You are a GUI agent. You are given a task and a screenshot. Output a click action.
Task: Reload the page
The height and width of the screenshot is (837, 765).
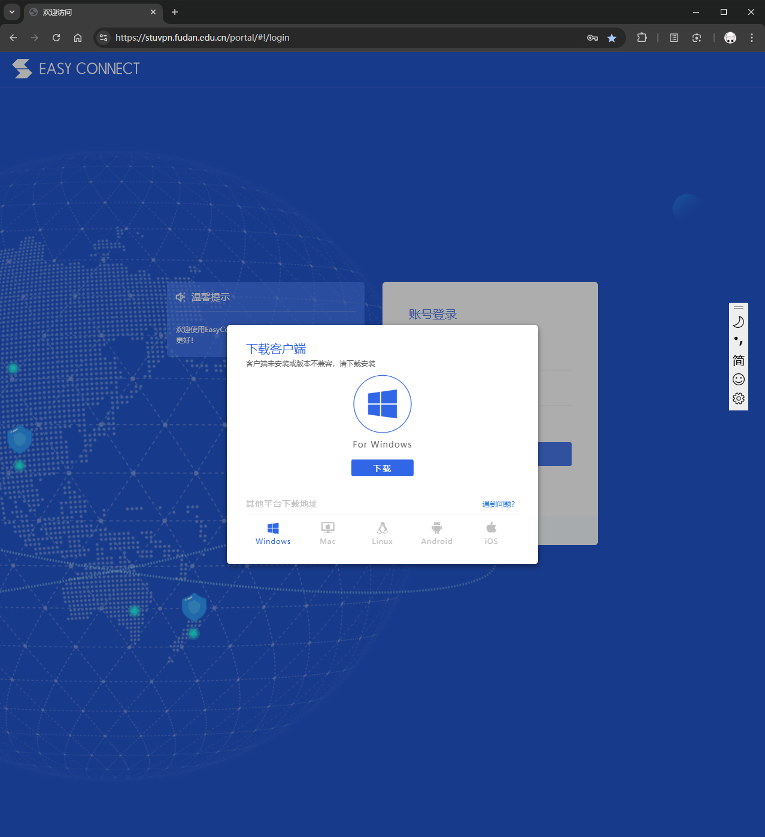pyautogui.click(x=56, y=38)
